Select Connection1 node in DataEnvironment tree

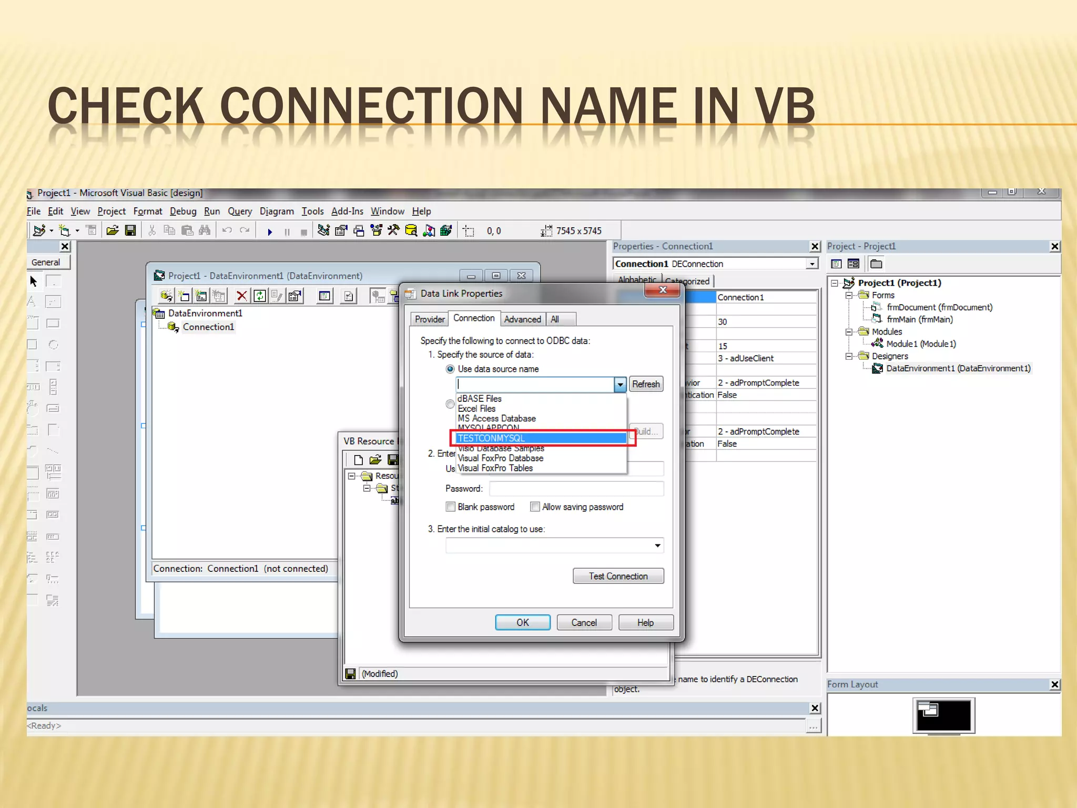pos(208,327)
